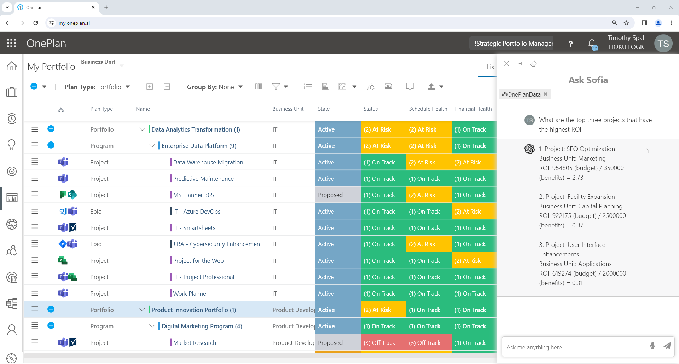Click Proposed state cell of MS Planner 365
Image resolution: width=679 pixels, height=364 pixels.
(338, 195)
